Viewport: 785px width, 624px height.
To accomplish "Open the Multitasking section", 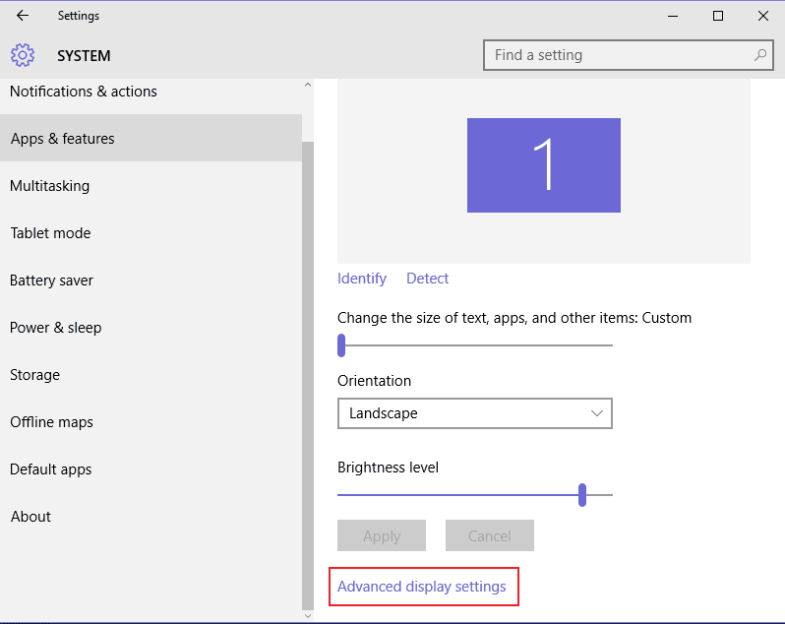I will 151,186.
